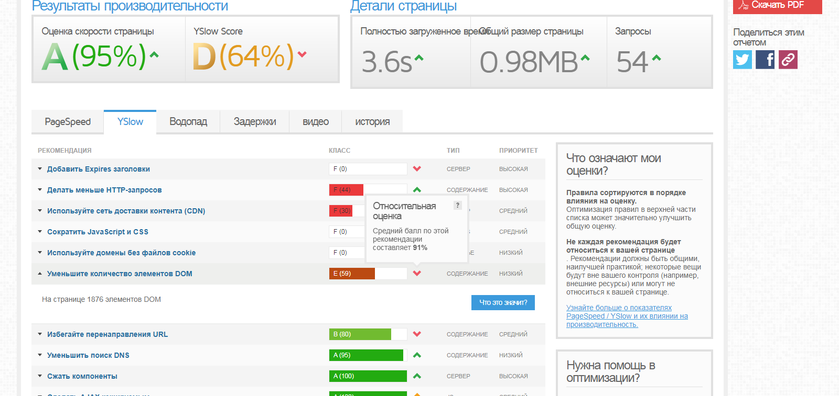Sort by the ТИП column header

click(x=453, y=151)
